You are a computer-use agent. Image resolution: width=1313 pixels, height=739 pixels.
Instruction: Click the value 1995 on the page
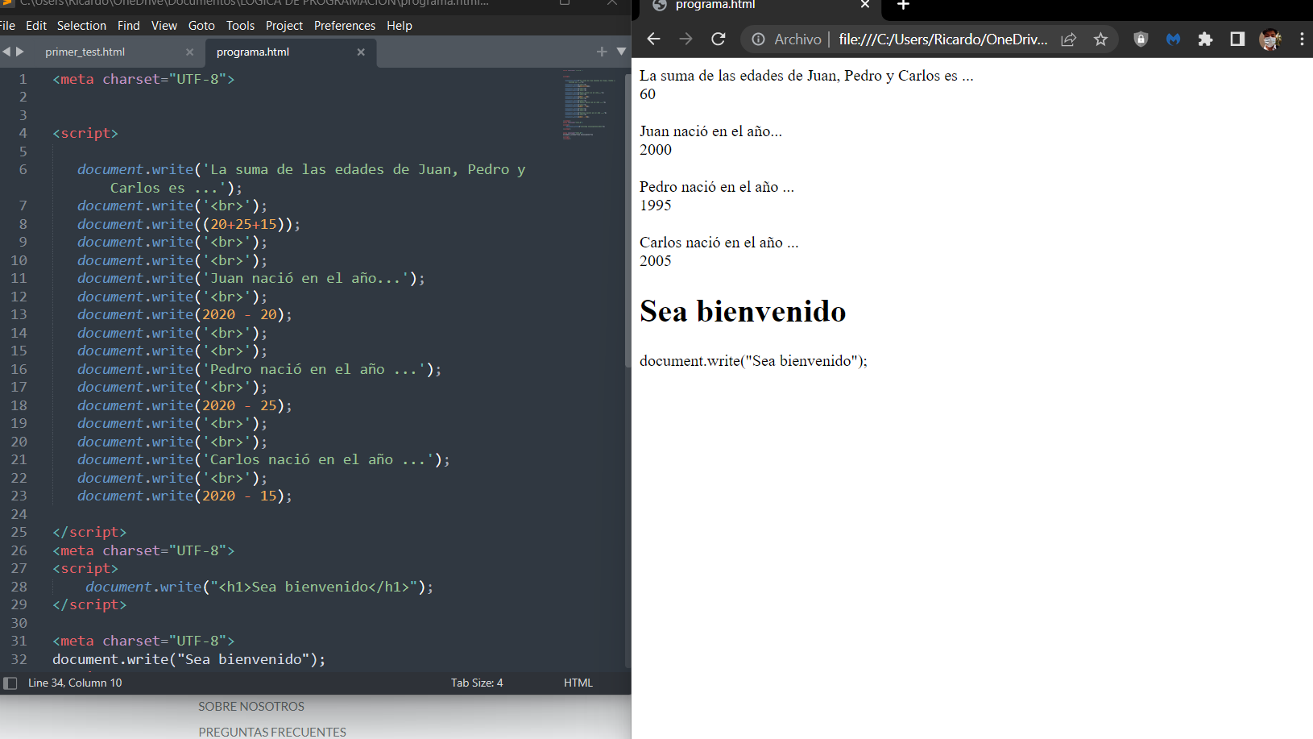(x=656, y=206)
